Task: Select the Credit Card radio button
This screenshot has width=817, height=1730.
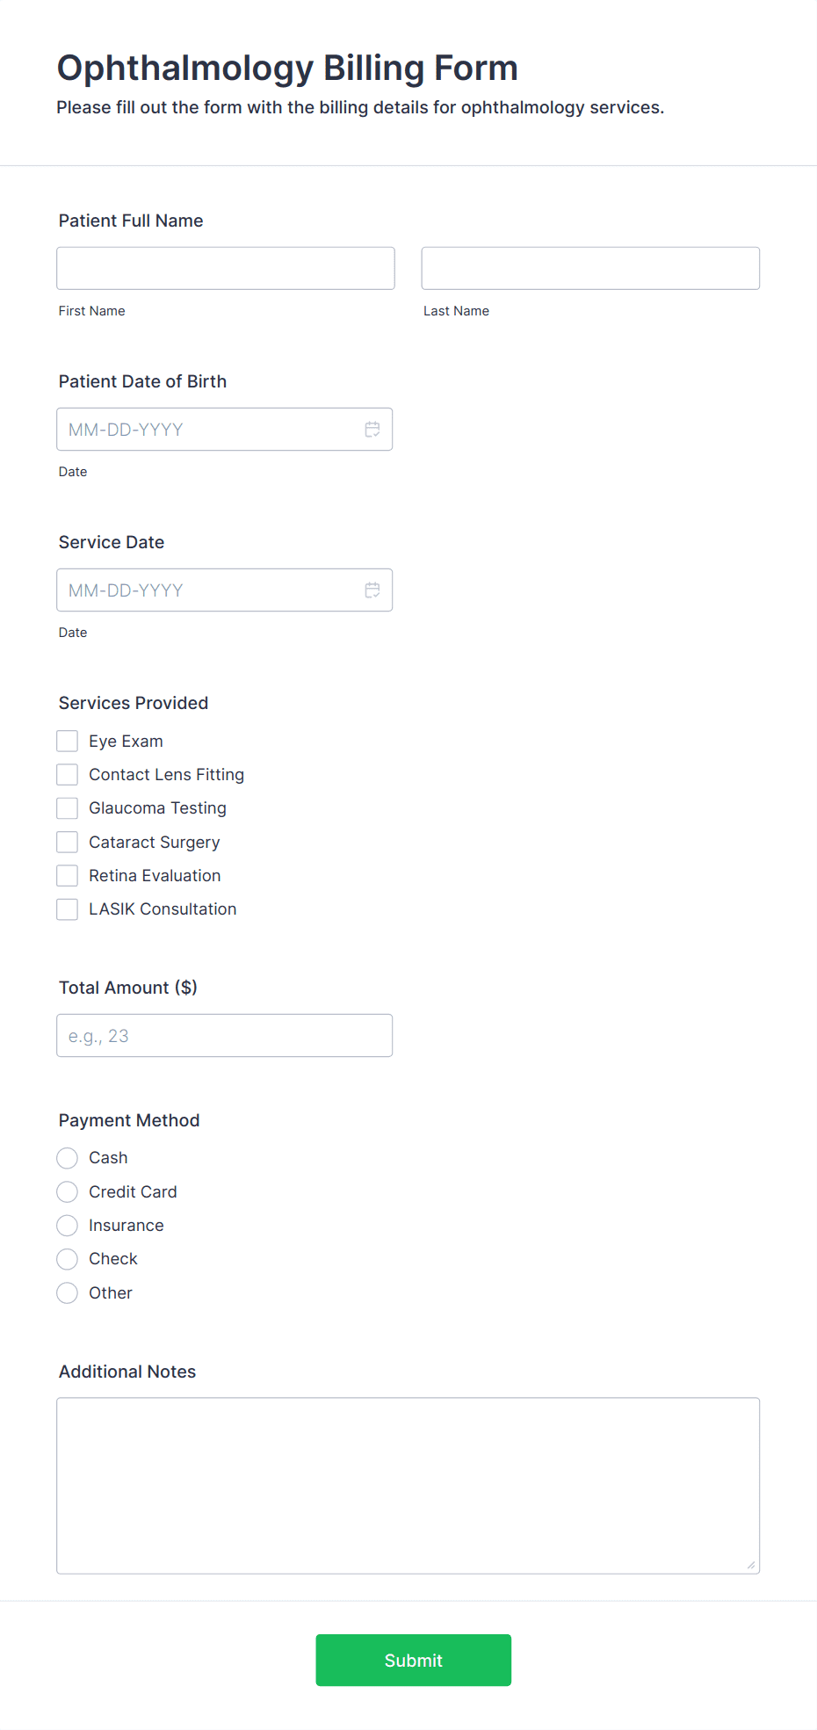Action: tap(68, 1192)
